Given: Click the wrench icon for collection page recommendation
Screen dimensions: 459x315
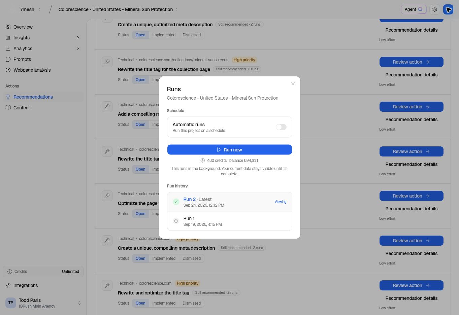Looking at the screenshot, I should click(107, 62).
